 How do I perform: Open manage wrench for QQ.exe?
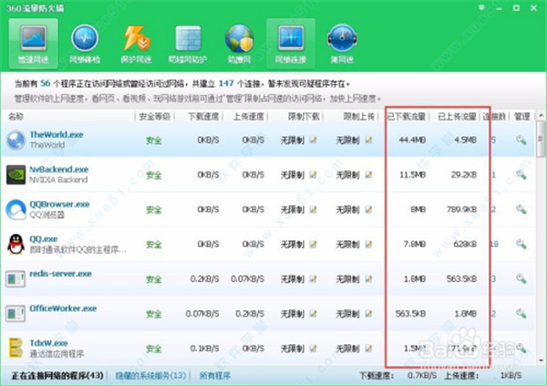tap(521, 245)
